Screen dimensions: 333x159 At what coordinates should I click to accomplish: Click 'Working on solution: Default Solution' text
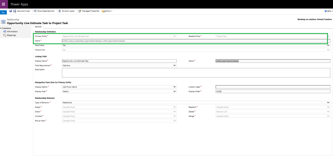[x=315, y=19]
